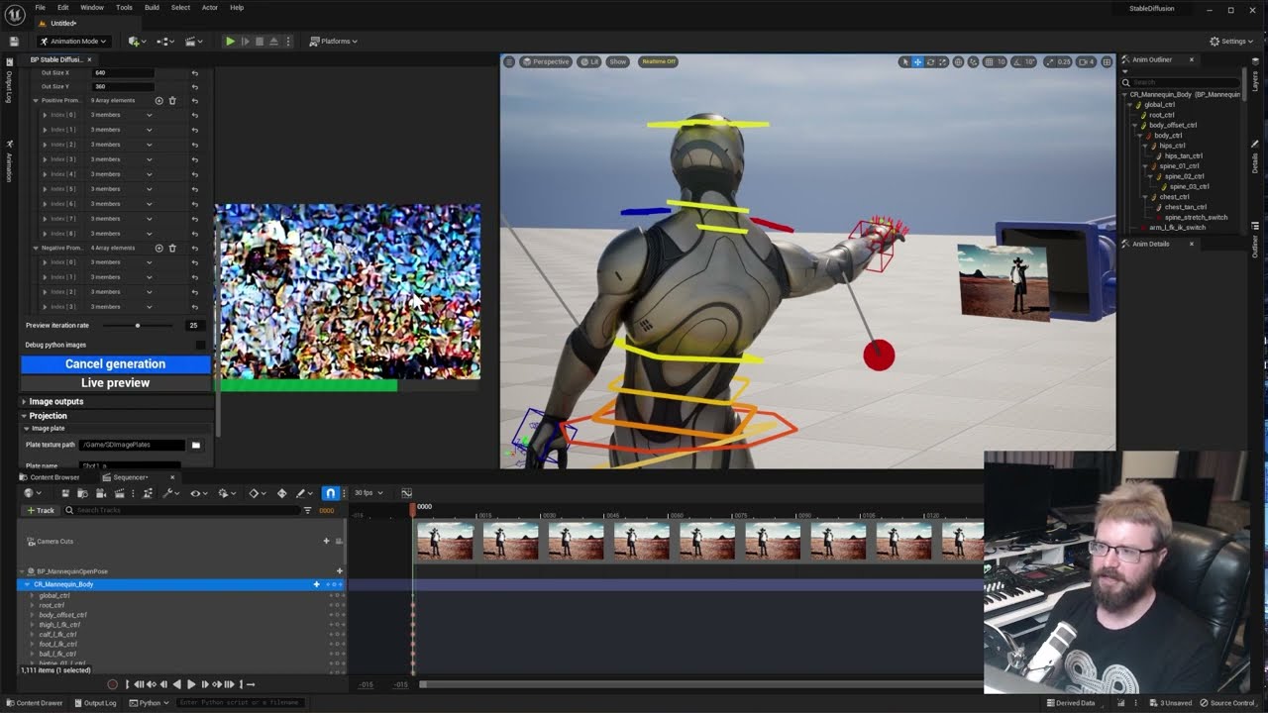Open the Sequencer key interpolation diamond menu
The height and width of the screenshot is (713, 1268).
coord(256,492)
